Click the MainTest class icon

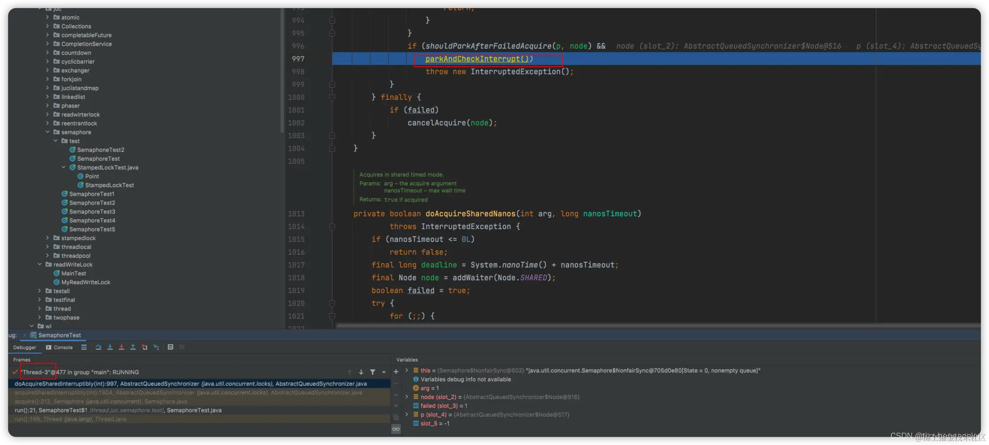pos(57,273)
